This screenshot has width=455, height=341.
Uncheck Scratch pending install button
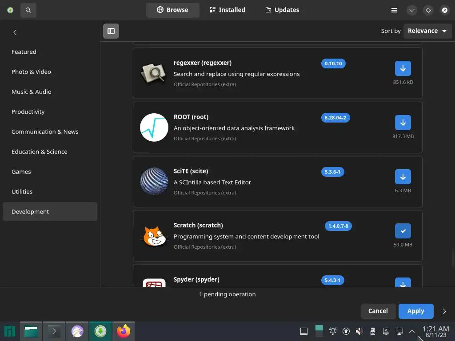403,231
